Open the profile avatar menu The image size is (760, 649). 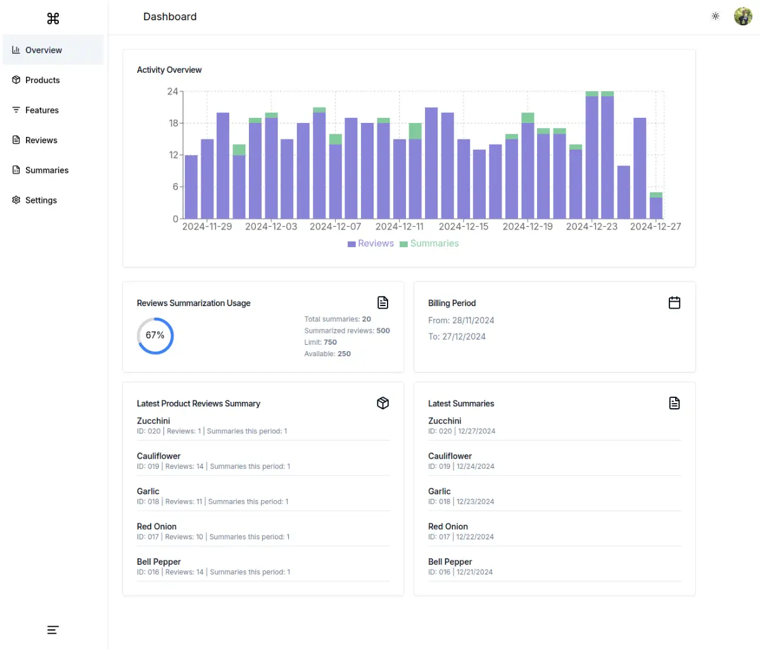[742, 16]
